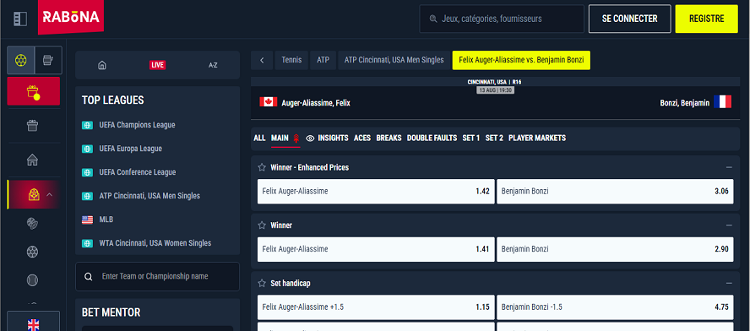The height and width of the screenshot is (331, 750).
Task: Open the ACES markets tab
Action: 362,138
